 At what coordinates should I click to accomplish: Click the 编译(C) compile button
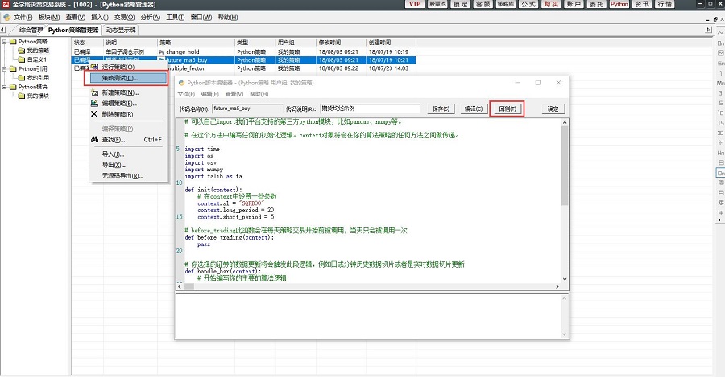click(x=474, y=109)
